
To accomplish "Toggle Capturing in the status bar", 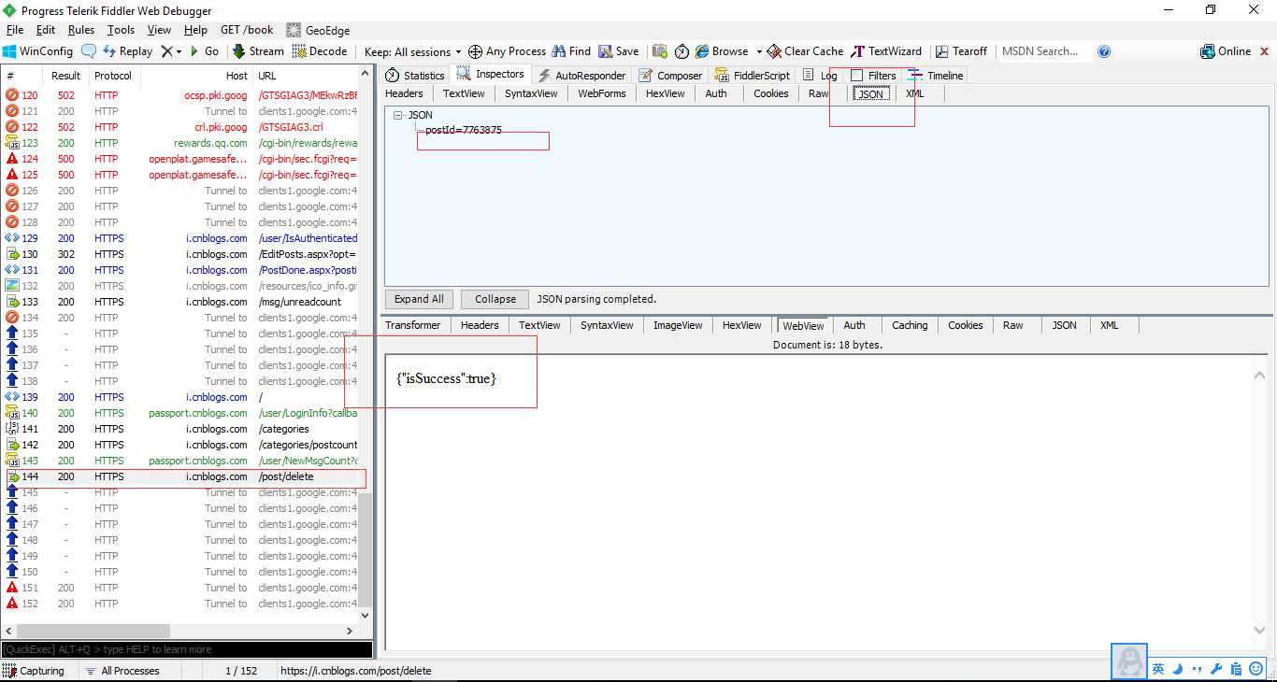I will click(x=34, y=671).
